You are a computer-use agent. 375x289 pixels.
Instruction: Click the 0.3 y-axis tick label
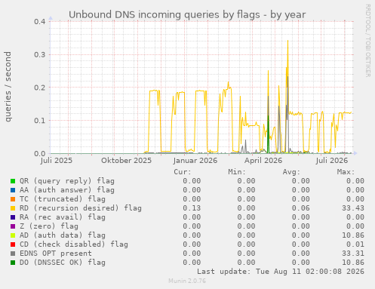(40, 54)
